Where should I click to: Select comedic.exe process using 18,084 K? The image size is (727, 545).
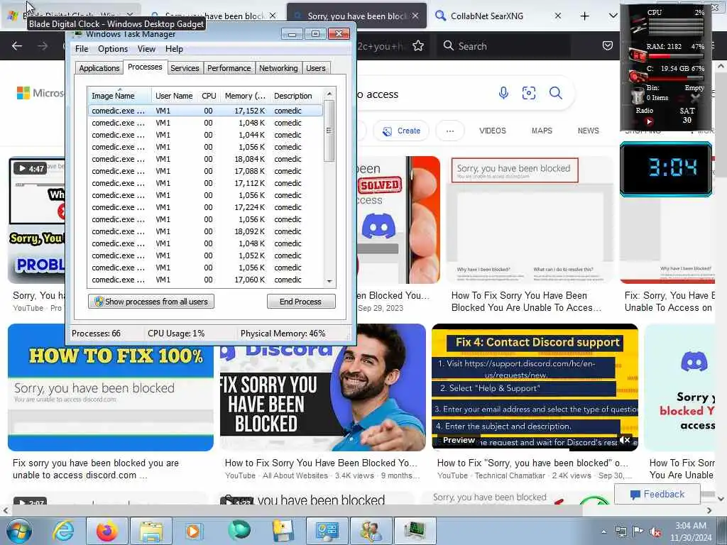coord(205,159)
